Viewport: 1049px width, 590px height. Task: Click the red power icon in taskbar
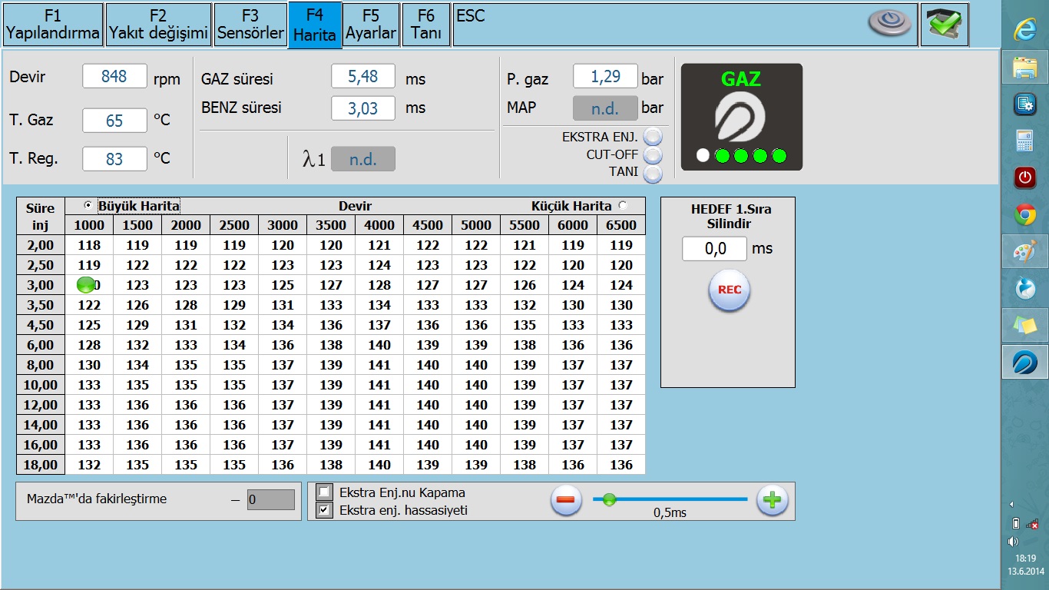[x=1025, y=178]
